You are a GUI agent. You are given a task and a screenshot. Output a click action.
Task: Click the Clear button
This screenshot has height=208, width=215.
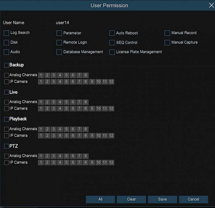[131, 199]
